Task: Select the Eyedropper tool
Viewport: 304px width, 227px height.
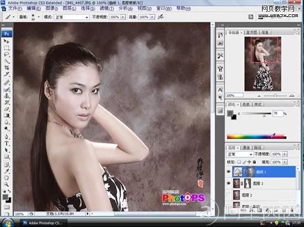Action: (7, 171)
